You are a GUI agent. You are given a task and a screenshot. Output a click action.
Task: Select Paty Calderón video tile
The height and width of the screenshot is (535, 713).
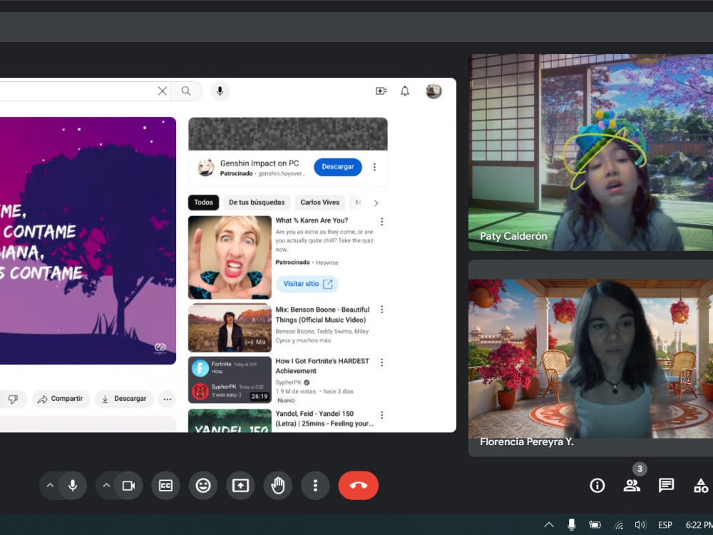[x=590, y=153]
